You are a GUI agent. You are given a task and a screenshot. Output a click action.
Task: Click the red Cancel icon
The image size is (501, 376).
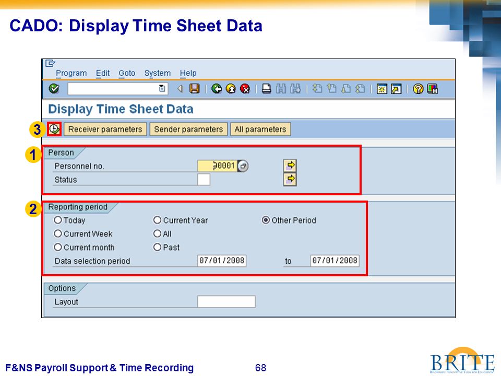coord(245,89)
